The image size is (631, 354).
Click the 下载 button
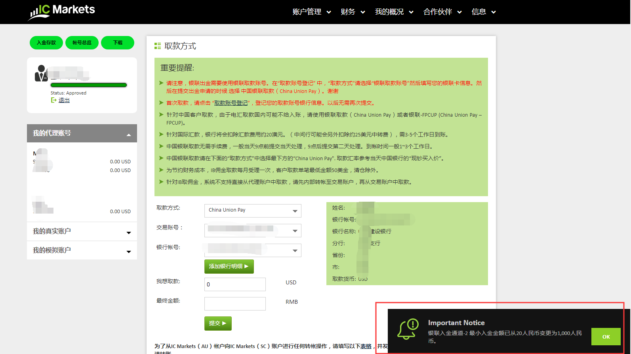coord(118,43)
